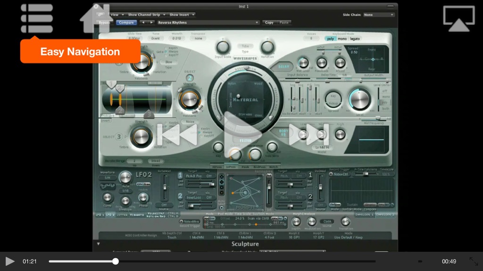The width and height of the screenshot is (483, 271).
Task: Click the Object 3 Strength knob
Action: [141, 137]
